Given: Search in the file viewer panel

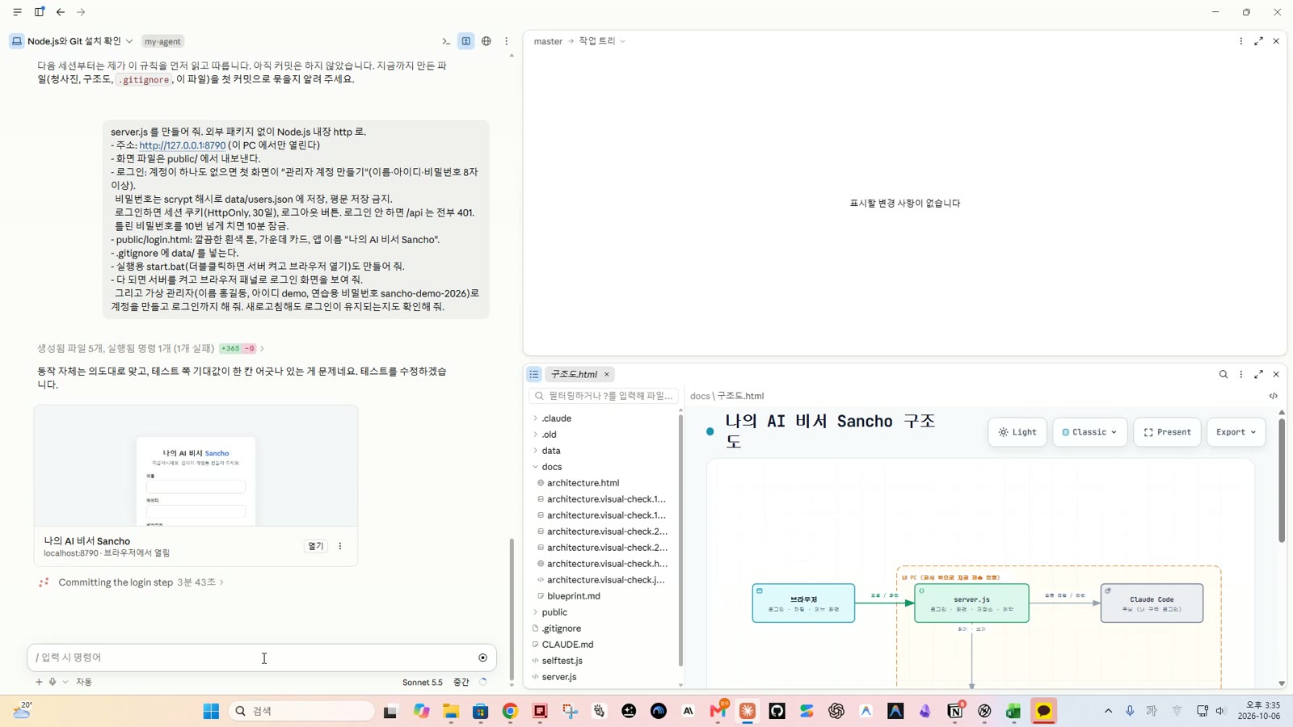Looking at the screenshot, I should (1224, 375).
